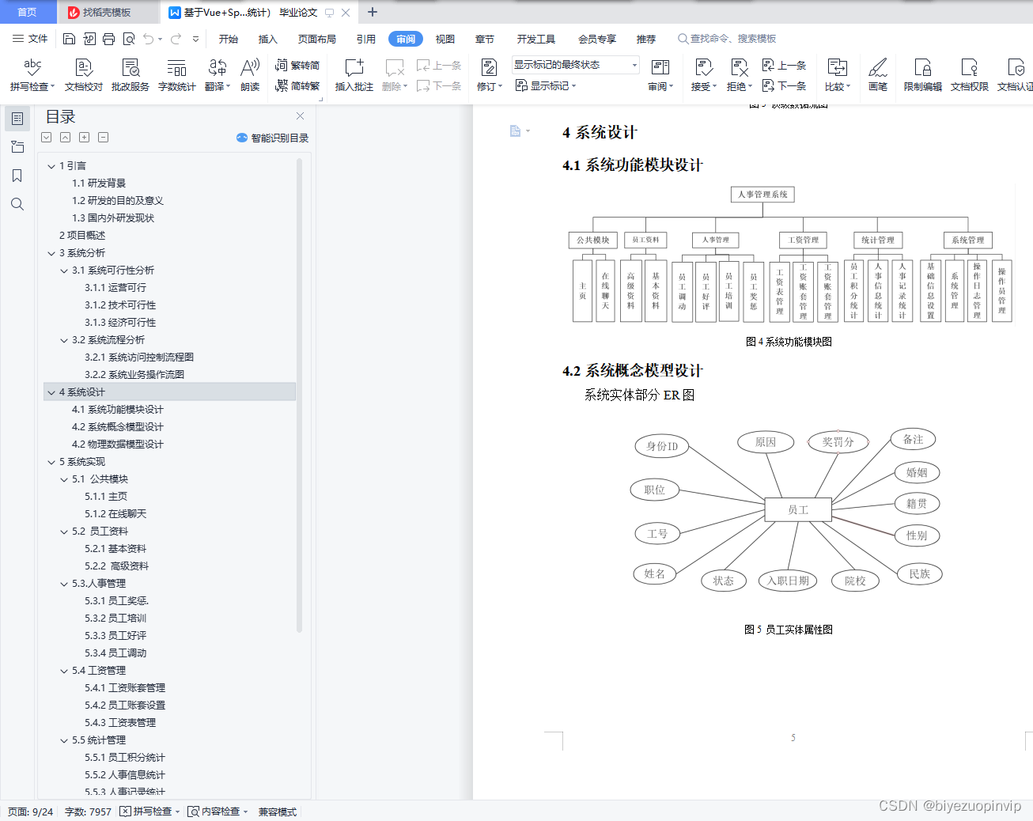The width and height of the screenshot is (1033, 821).
Task: Toggle 拼写检查 in status bar
Action: [x=149, y=812]
